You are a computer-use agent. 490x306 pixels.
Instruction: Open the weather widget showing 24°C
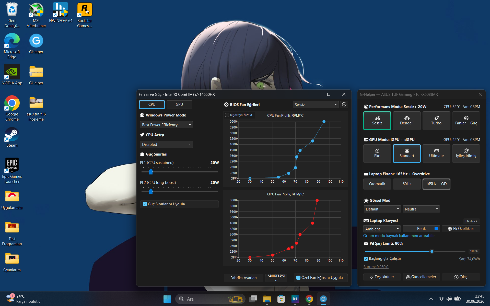click(x=24, y=299)
